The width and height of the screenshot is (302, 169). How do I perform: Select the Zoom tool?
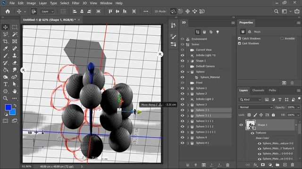point(5,98)
